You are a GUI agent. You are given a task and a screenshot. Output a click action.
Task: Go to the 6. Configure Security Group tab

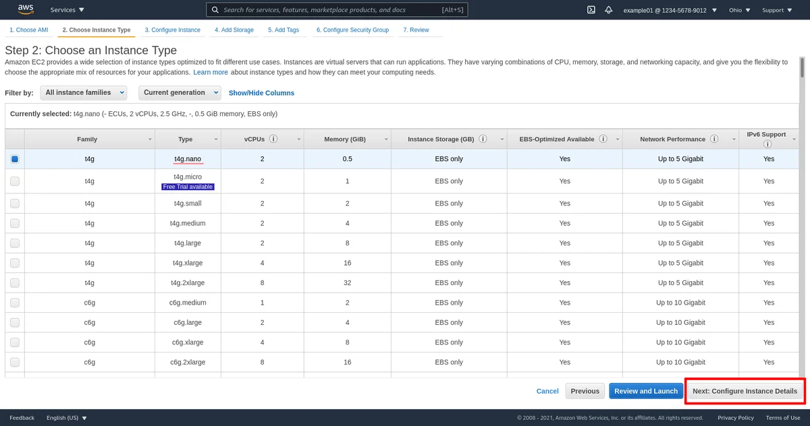pos(352,30)
